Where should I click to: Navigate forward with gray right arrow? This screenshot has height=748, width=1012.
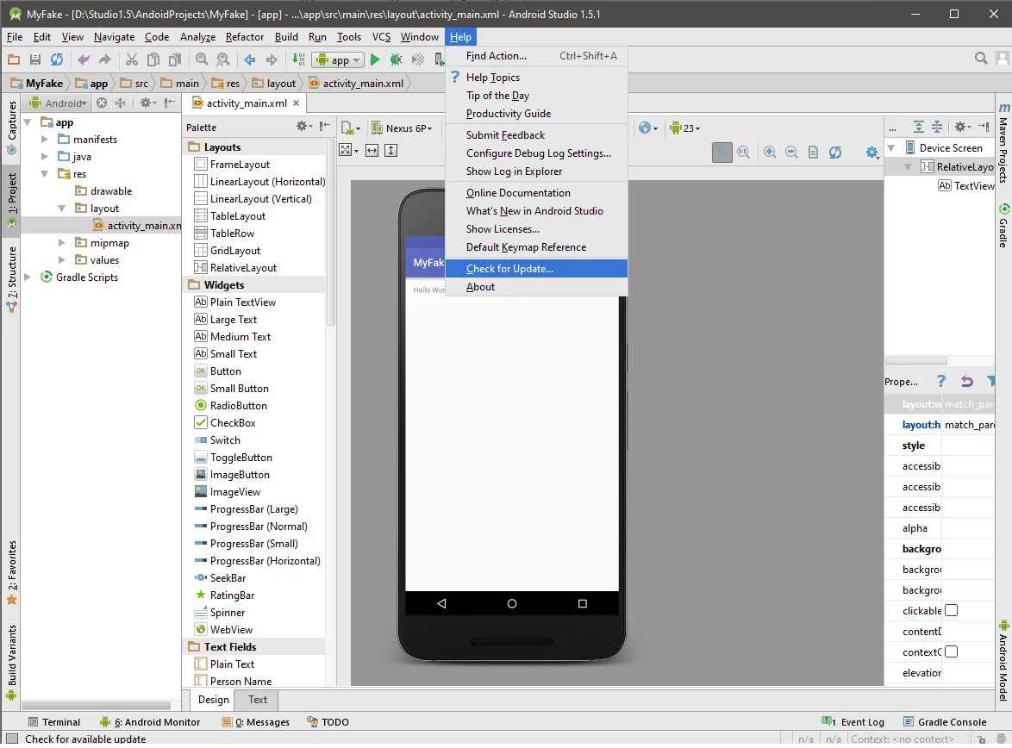coord(272,60)
